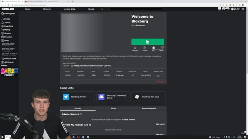Open the Chrome profile avatar
Screen dimensions: 248x139
click(x=243, y=5)
